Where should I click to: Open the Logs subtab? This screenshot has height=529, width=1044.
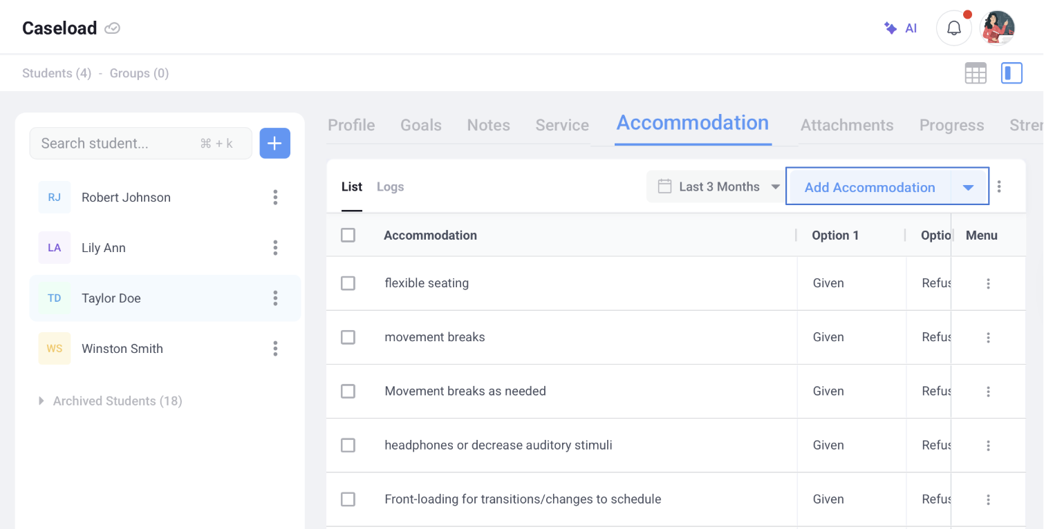tap(390, 187)
